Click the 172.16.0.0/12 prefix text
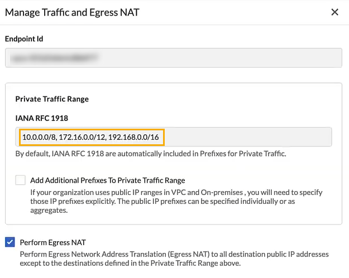The width and height of the screenshot is (349, 278). (x=83, y=136)
